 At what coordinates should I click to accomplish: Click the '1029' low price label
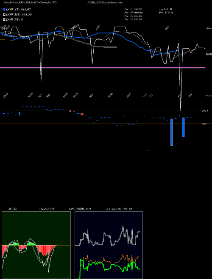[x=75, y=95]
